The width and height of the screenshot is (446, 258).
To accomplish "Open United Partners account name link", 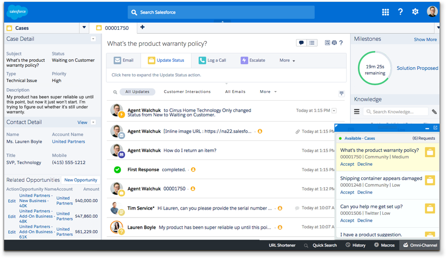I will 68,141.
